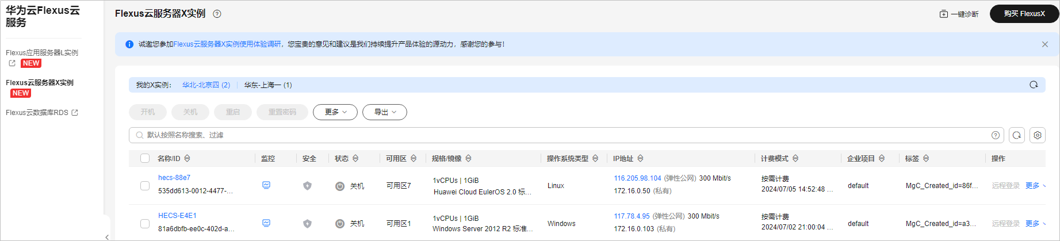Check the HECS-E4E1 row checkbox
Viewport: 1060px width, 241px height.
coord(145,224)
